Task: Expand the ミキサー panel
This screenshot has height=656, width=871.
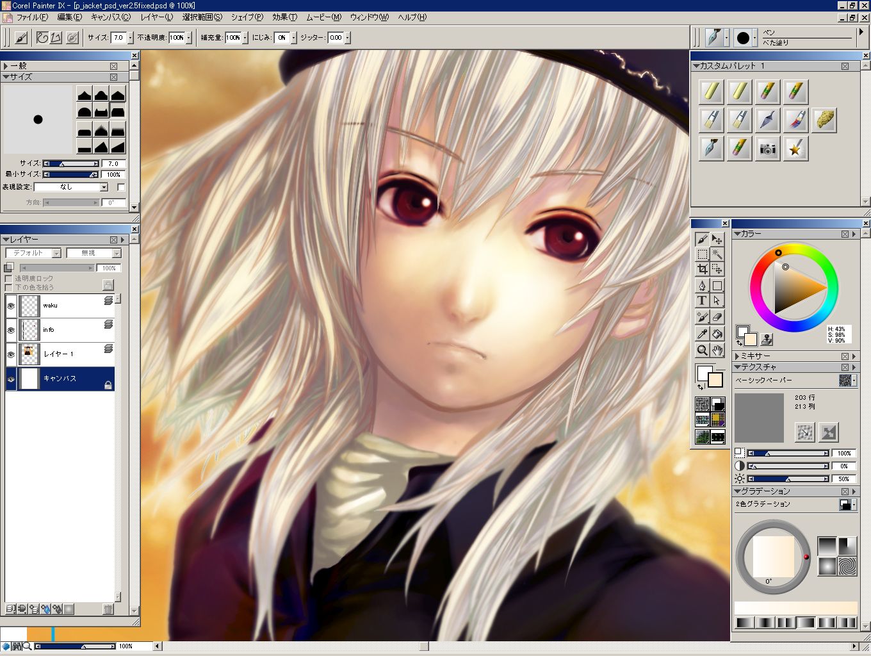Action: 737,356
